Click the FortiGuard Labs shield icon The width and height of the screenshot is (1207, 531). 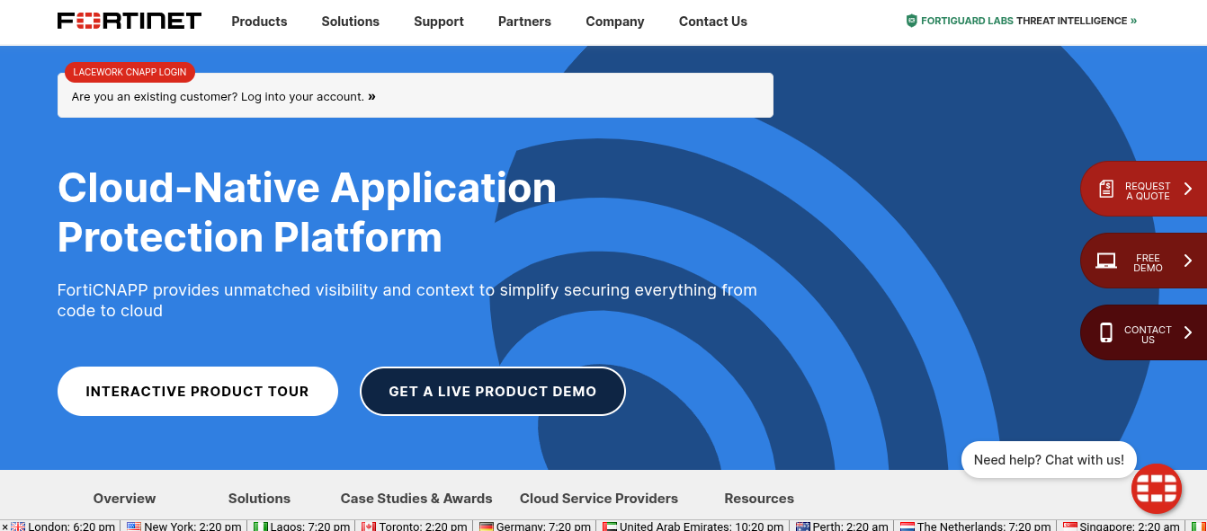[x=911, y=21]
